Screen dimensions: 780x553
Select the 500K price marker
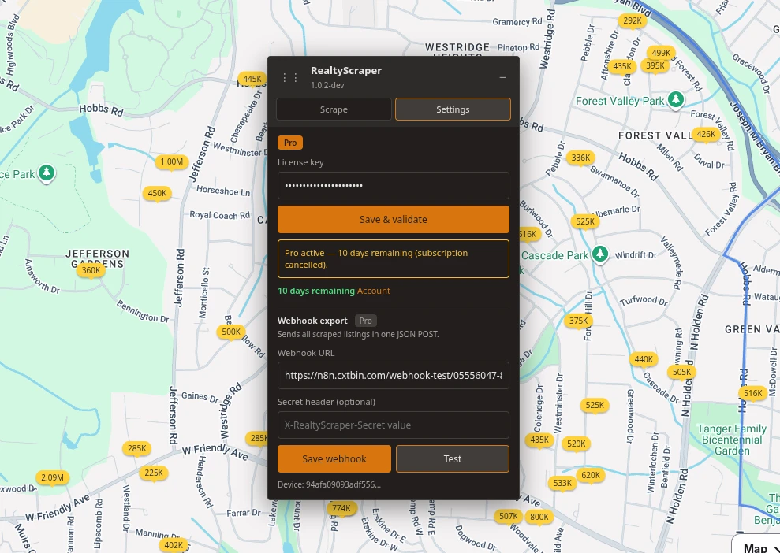[231, 332]
